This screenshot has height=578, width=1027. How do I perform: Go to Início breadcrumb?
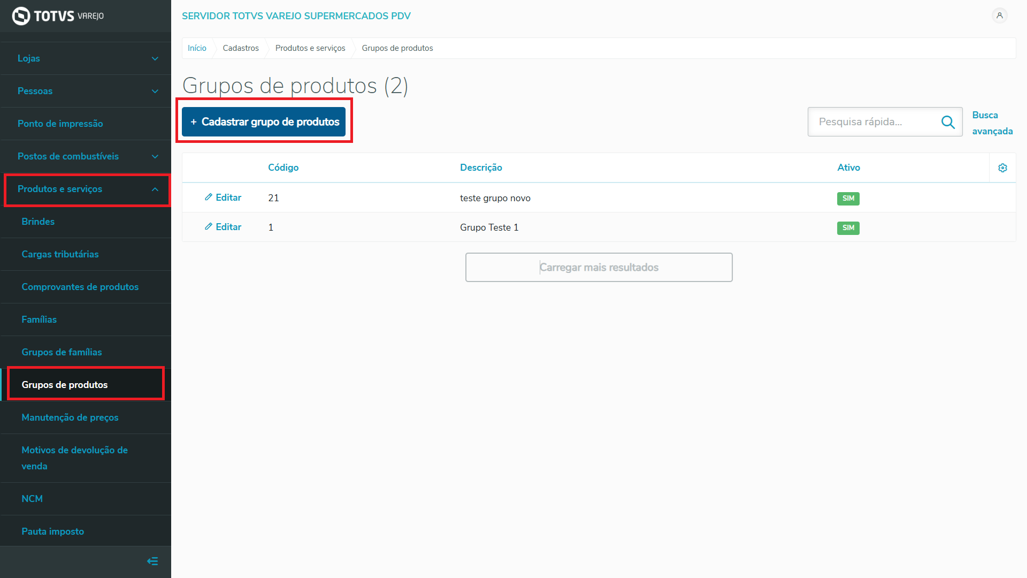tap(197, 48)
